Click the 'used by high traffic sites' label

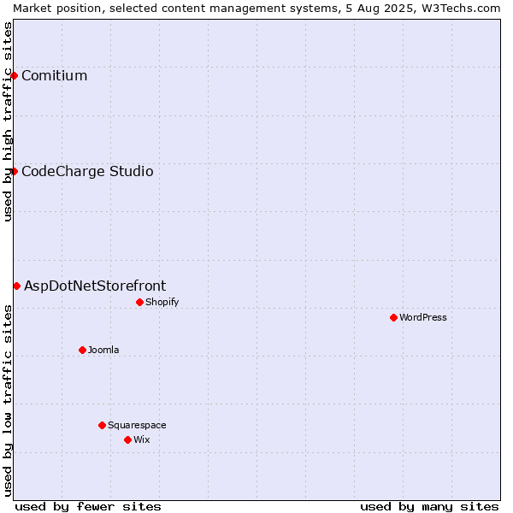[x=8, y=121]
